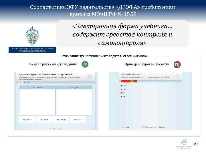Click the label 'Пример практического задания'
Screen dimensions: 206x154
pos(52,64)
